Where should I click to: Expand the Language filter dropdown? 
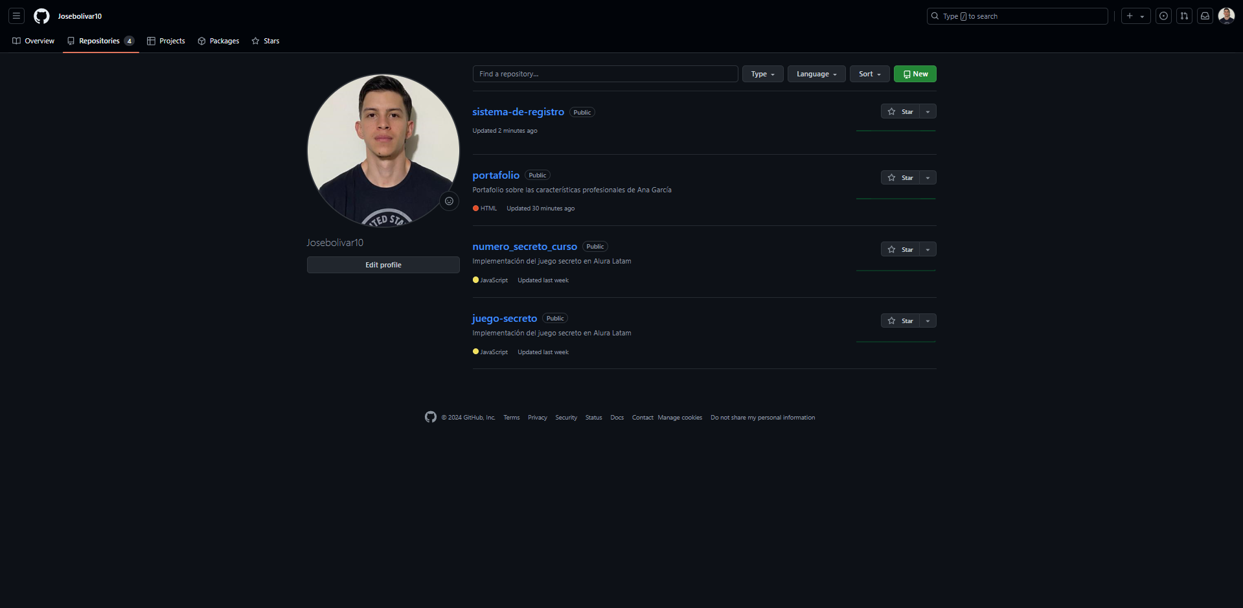817,74
